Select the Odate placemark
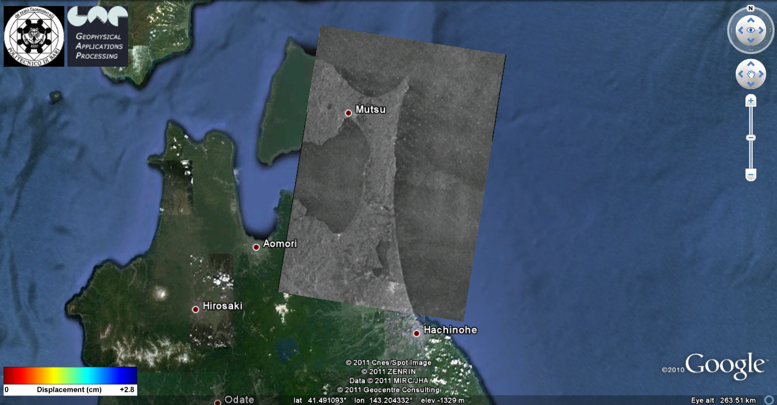Viewport: 777px width, 405px height. [x=217, y=402]
